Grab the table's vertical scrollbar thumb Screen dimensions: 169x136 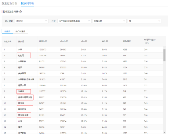[x=164, y=55]
